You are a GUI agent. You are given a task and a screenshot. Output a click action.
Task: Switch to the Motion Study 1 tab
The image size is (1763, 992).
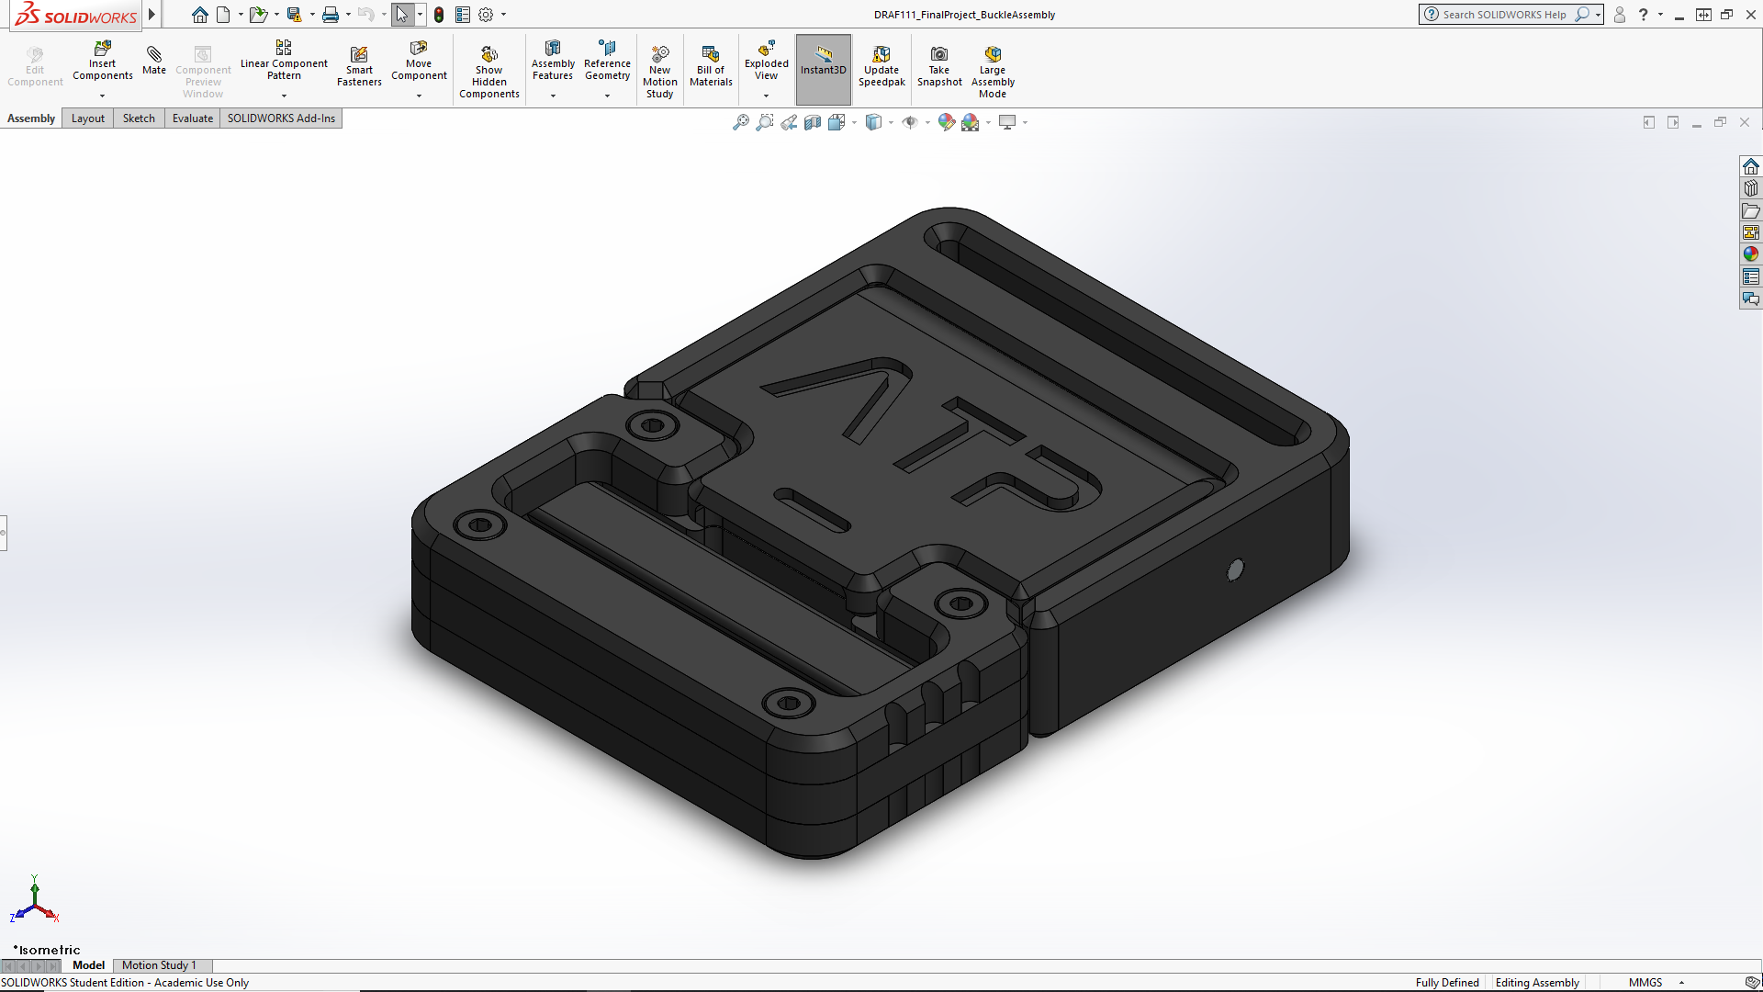coord(162,965)
